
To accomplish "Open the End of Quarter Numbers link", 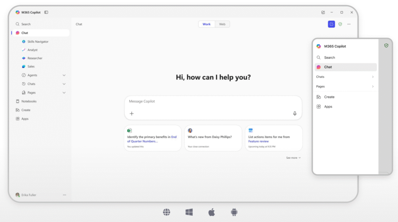I will click(152, 139).
